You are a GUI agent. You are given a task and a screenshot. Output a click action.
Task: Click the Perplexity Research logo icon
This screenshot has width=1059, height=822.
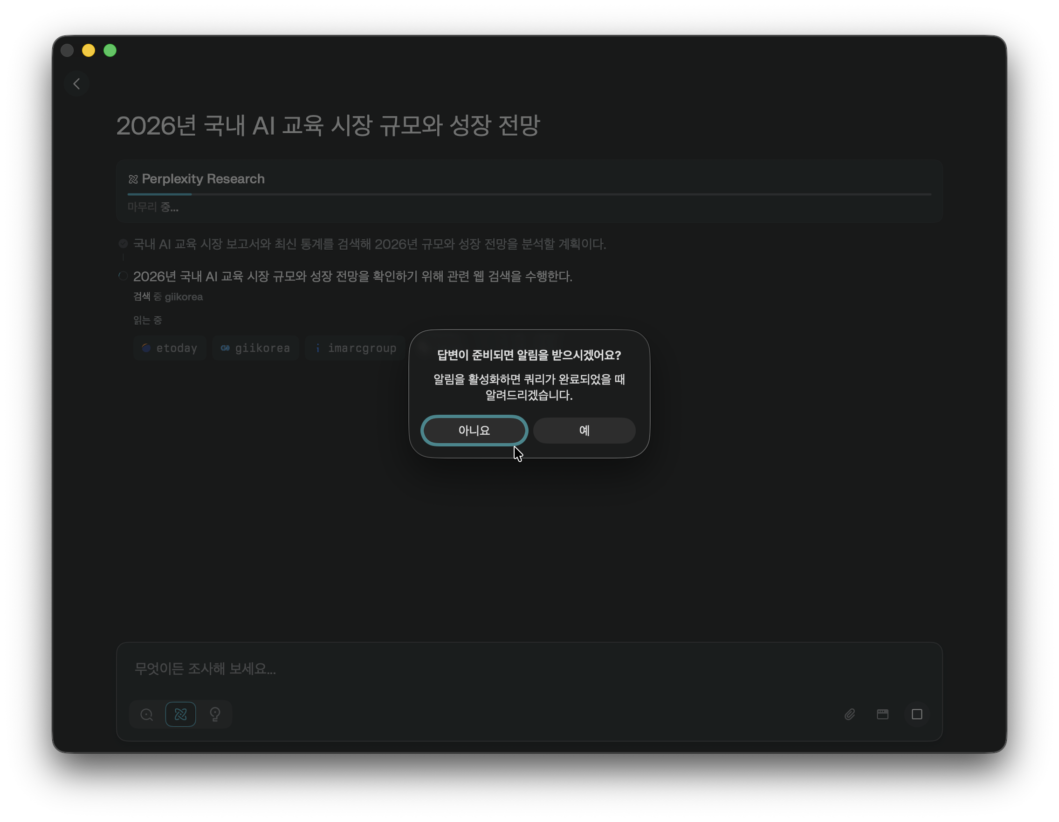[133, 179]
